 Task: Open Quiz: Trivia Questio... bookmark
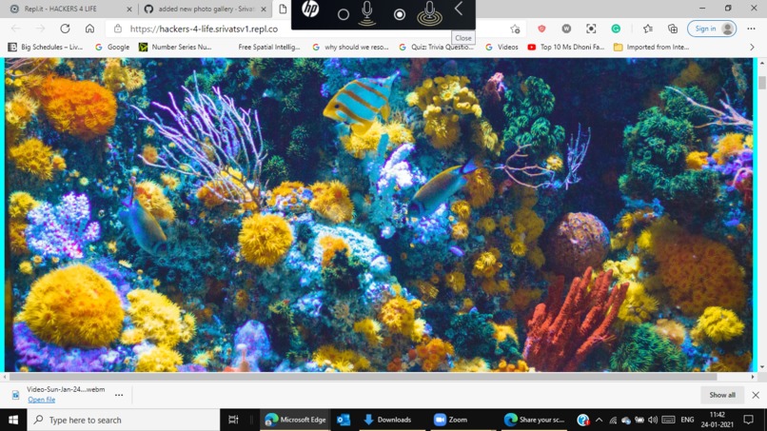pyautogui.click(x=437, y=47)
